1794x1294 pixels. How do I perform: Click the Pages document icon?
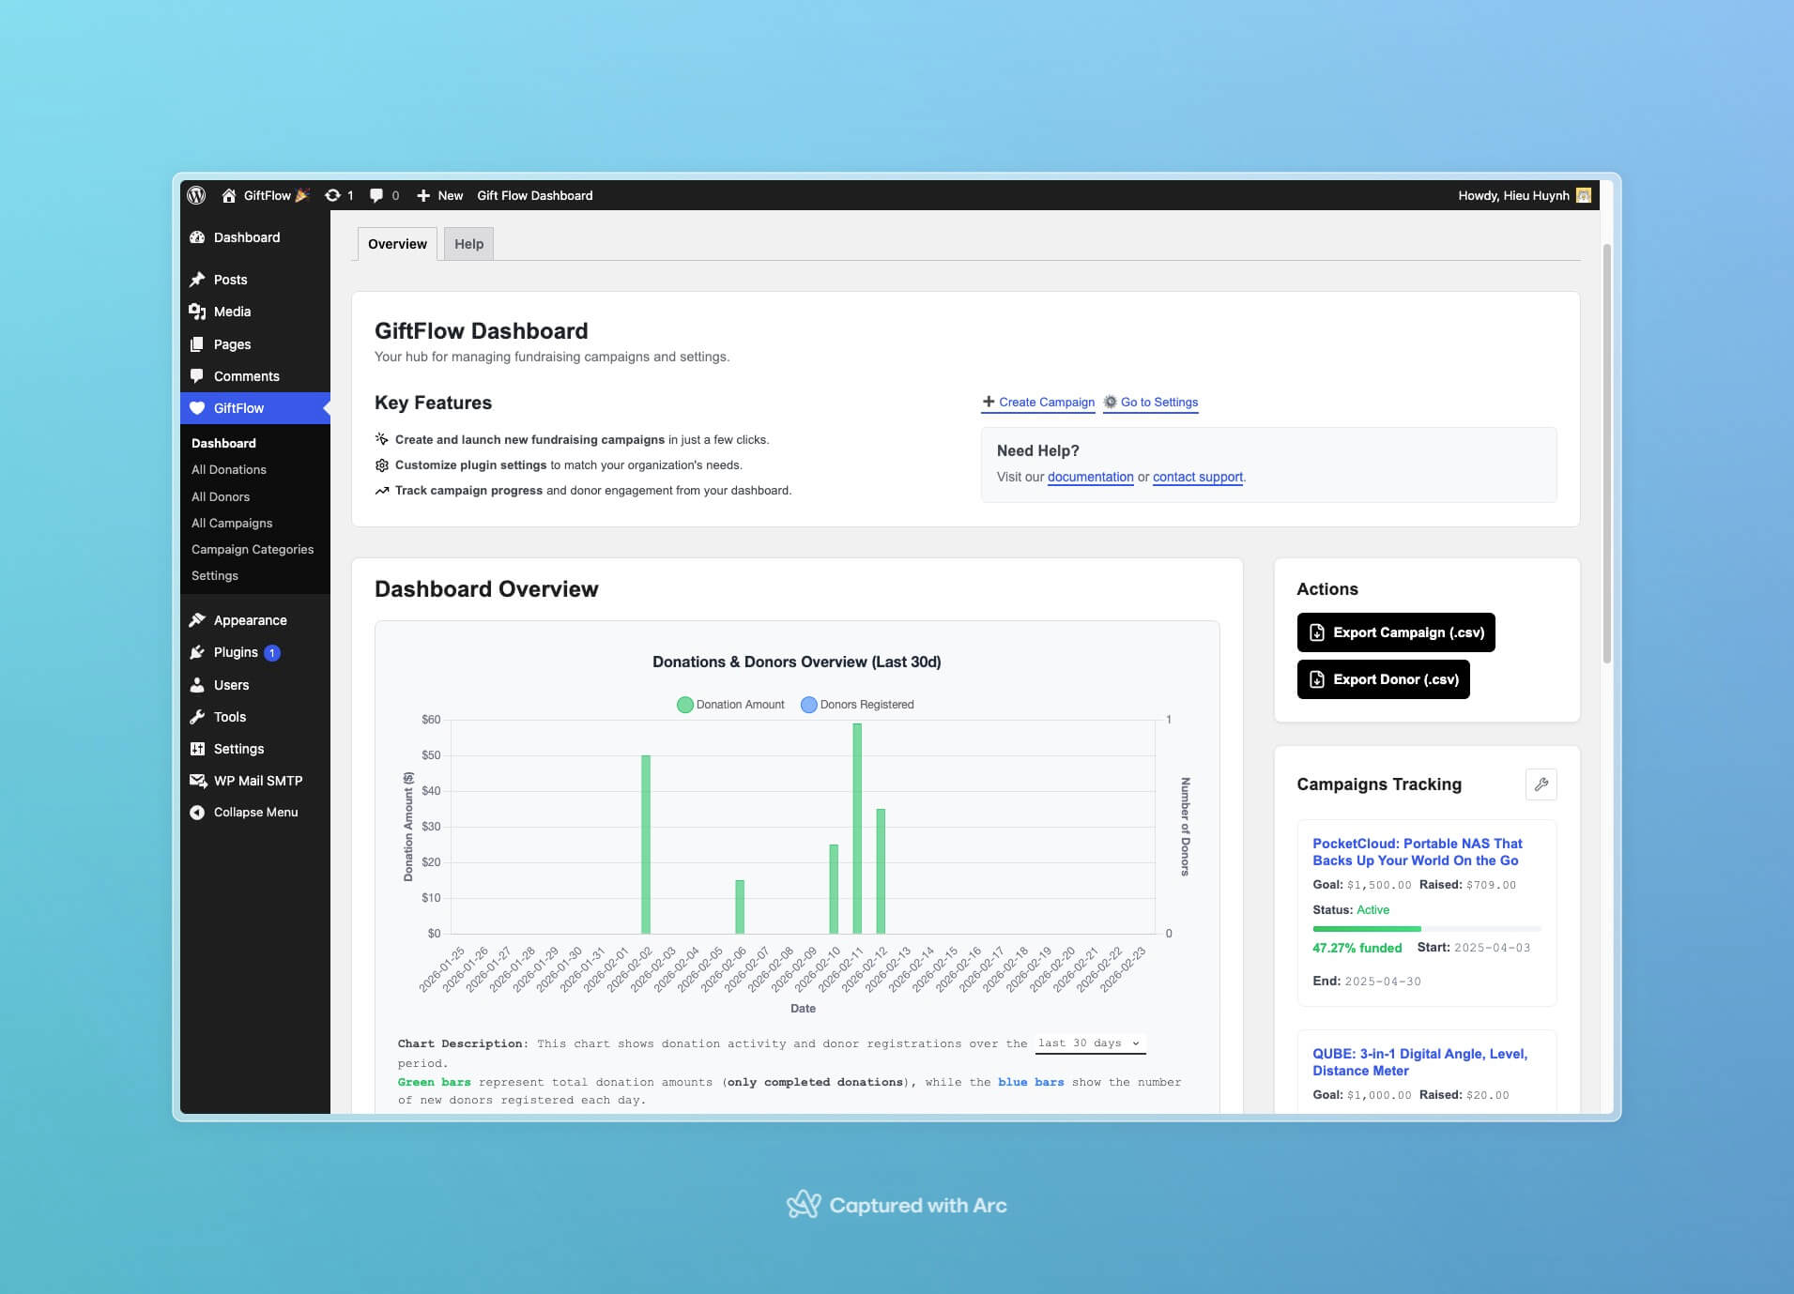[x=197, y=344]
